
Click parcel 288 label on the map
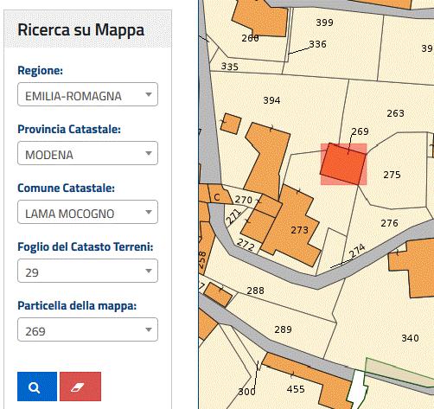pyautogui.click(x=255, y=291)
